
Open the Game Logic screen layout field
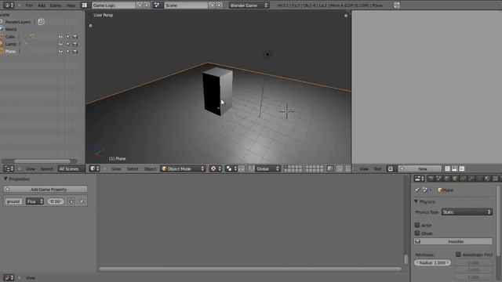point(113,5)
